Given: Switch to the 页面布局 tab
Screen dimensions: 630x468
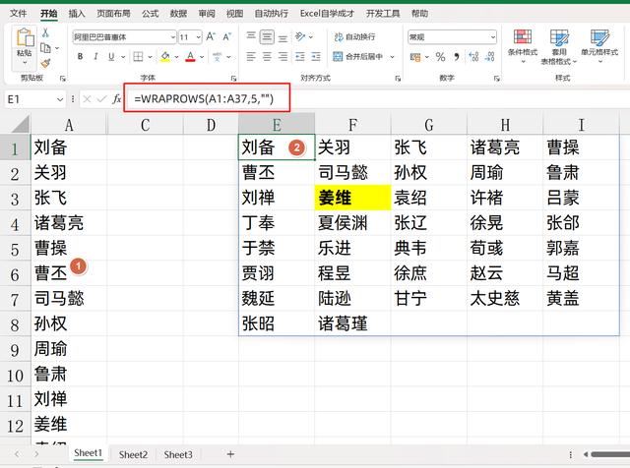Looking at the screenshot, I should click(113, 14).
